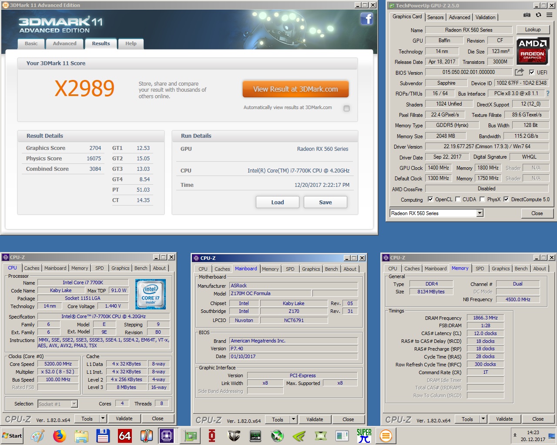Open the Validation tab in GPU-Z

(485, 17)
